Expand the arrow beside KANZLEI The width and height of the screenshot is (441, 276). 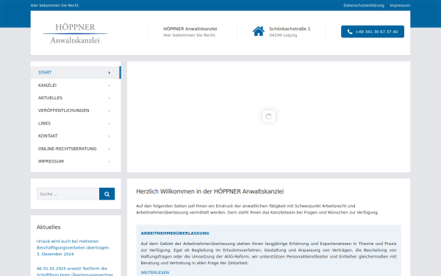click(x=109, y=85)
